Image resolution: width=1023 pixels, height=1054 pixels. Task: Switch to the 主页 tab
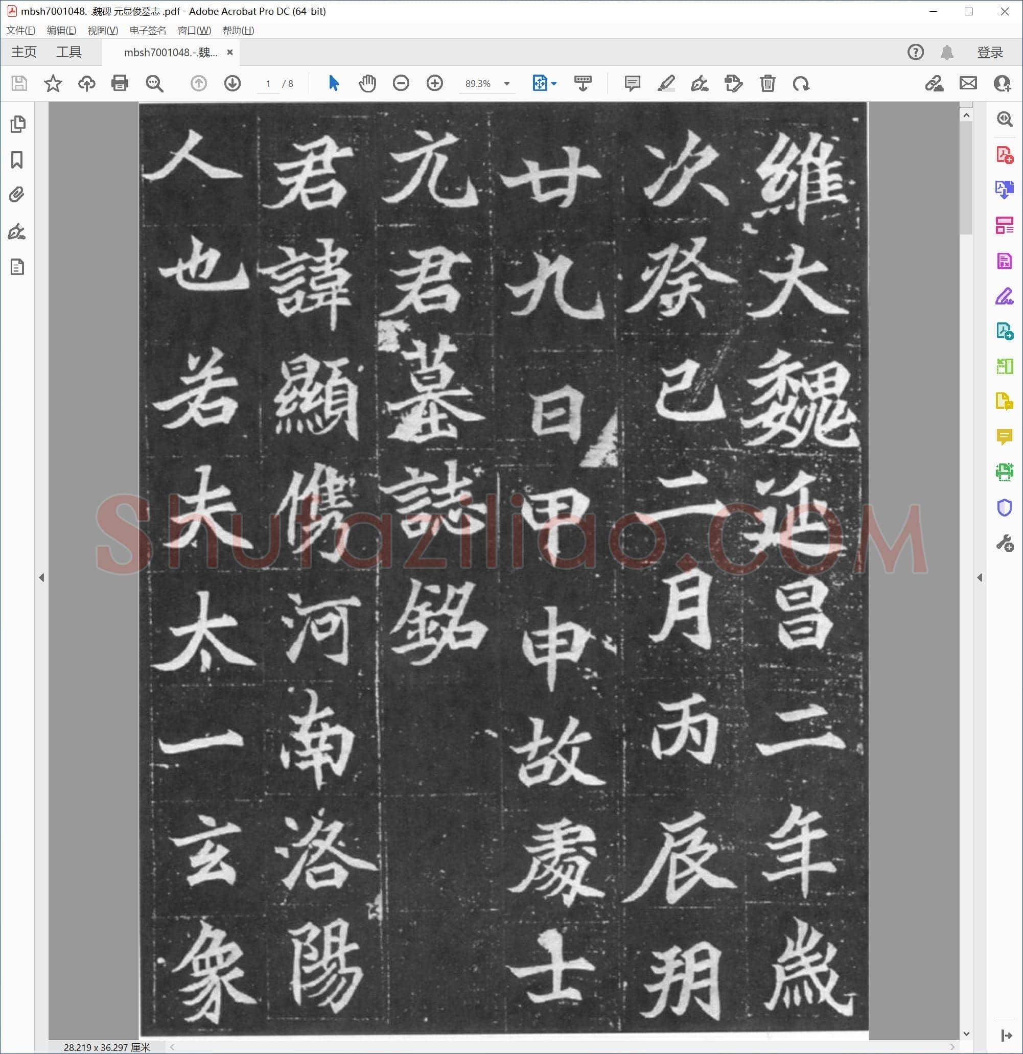(24, 52)
